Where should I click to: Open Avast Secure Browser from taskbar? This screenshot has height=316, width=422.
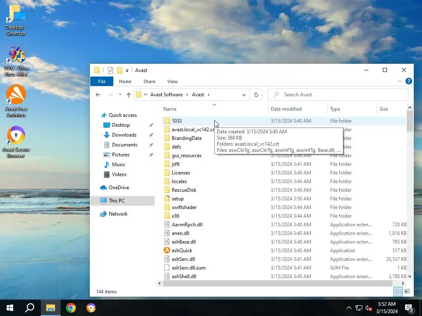91,308
